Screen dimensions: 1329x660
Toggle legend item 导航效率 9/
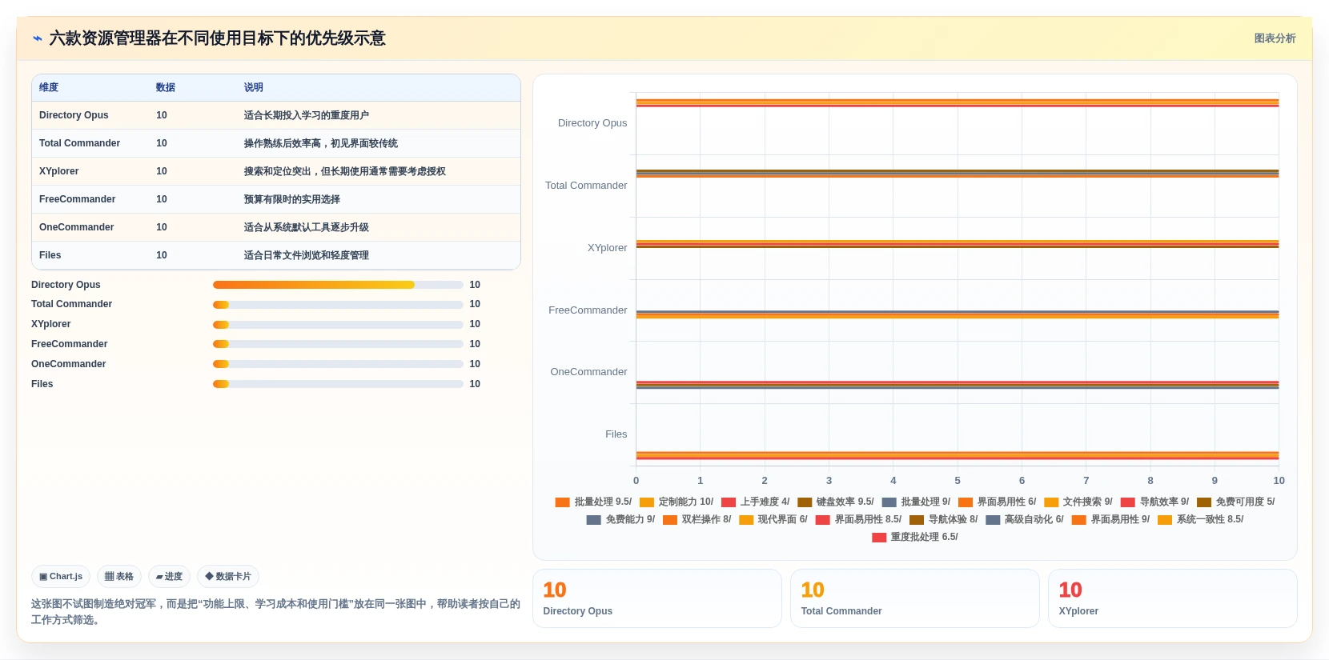coord(1154,502)
